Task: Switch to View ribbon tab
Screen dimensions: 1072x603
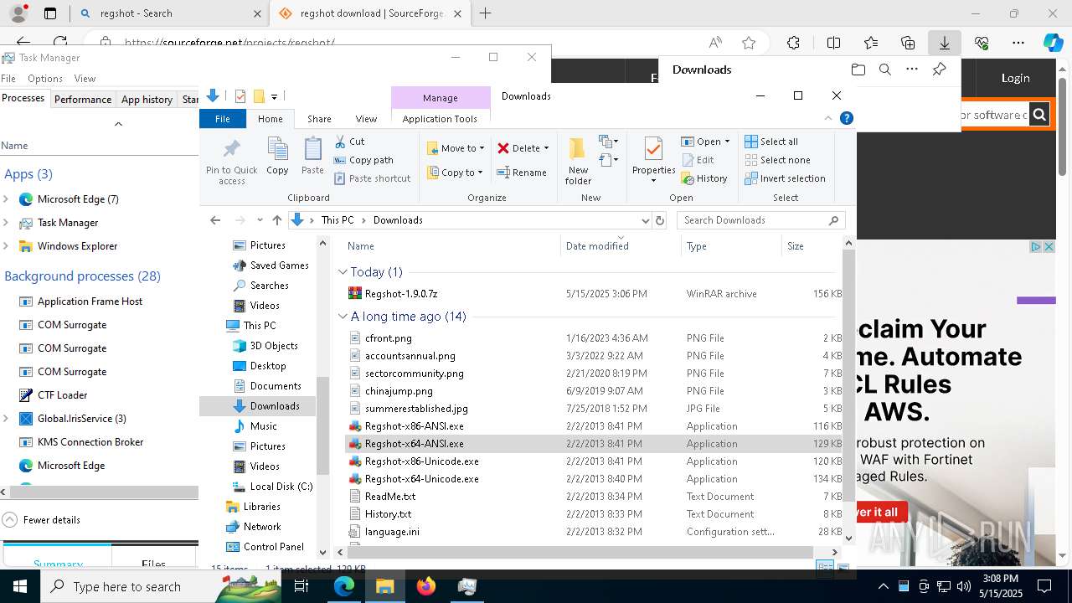Action: coord(366,119)
